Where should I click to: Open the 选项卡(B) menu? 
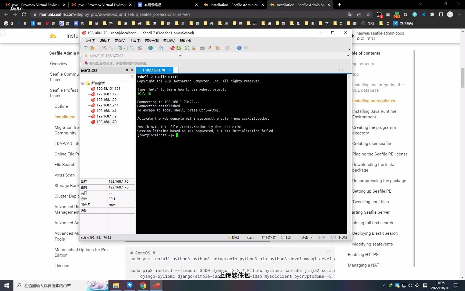[x=152, y=41]
